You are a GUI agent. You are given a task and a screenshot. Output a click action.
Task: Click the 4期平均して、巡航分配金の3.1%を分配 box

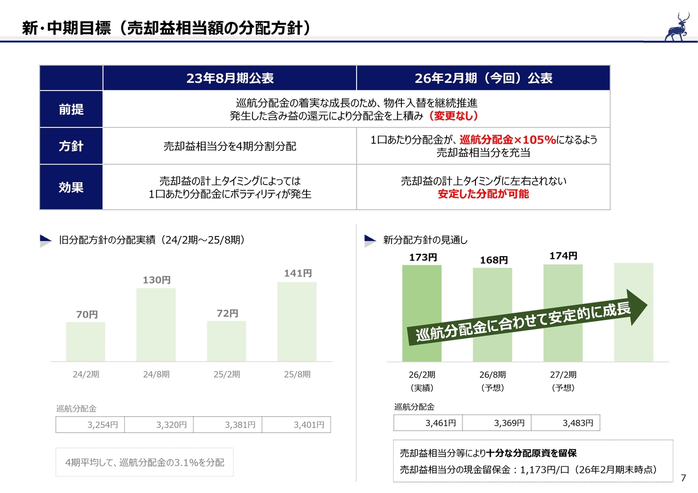(x=145, y=462)
